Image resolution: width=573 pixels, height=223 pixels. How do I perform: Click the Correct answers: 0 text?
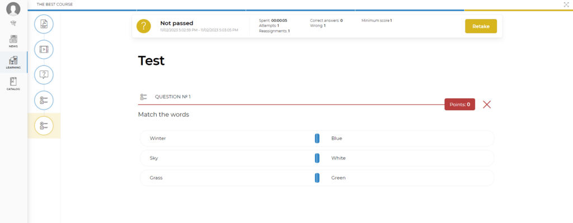(x=326, y=21)
